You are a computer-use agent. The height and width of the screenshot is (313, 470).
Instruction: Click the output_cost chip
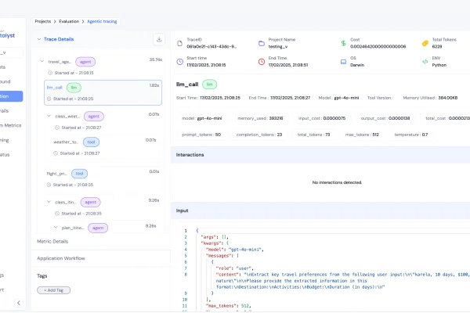pos(385,118)
